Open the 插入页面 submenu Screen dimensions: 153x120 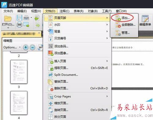(x=77, y=61)
